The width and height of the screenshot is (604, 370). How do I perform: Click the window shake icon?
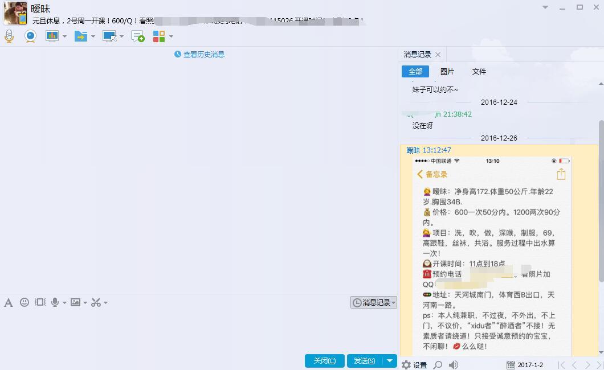coord(40,302)
